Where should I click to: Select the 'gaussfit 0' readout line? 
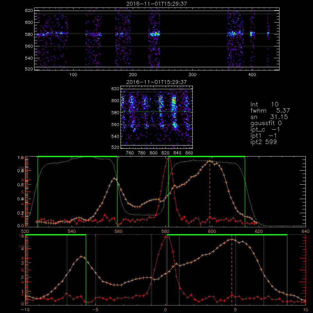click(x=266, y=123)
